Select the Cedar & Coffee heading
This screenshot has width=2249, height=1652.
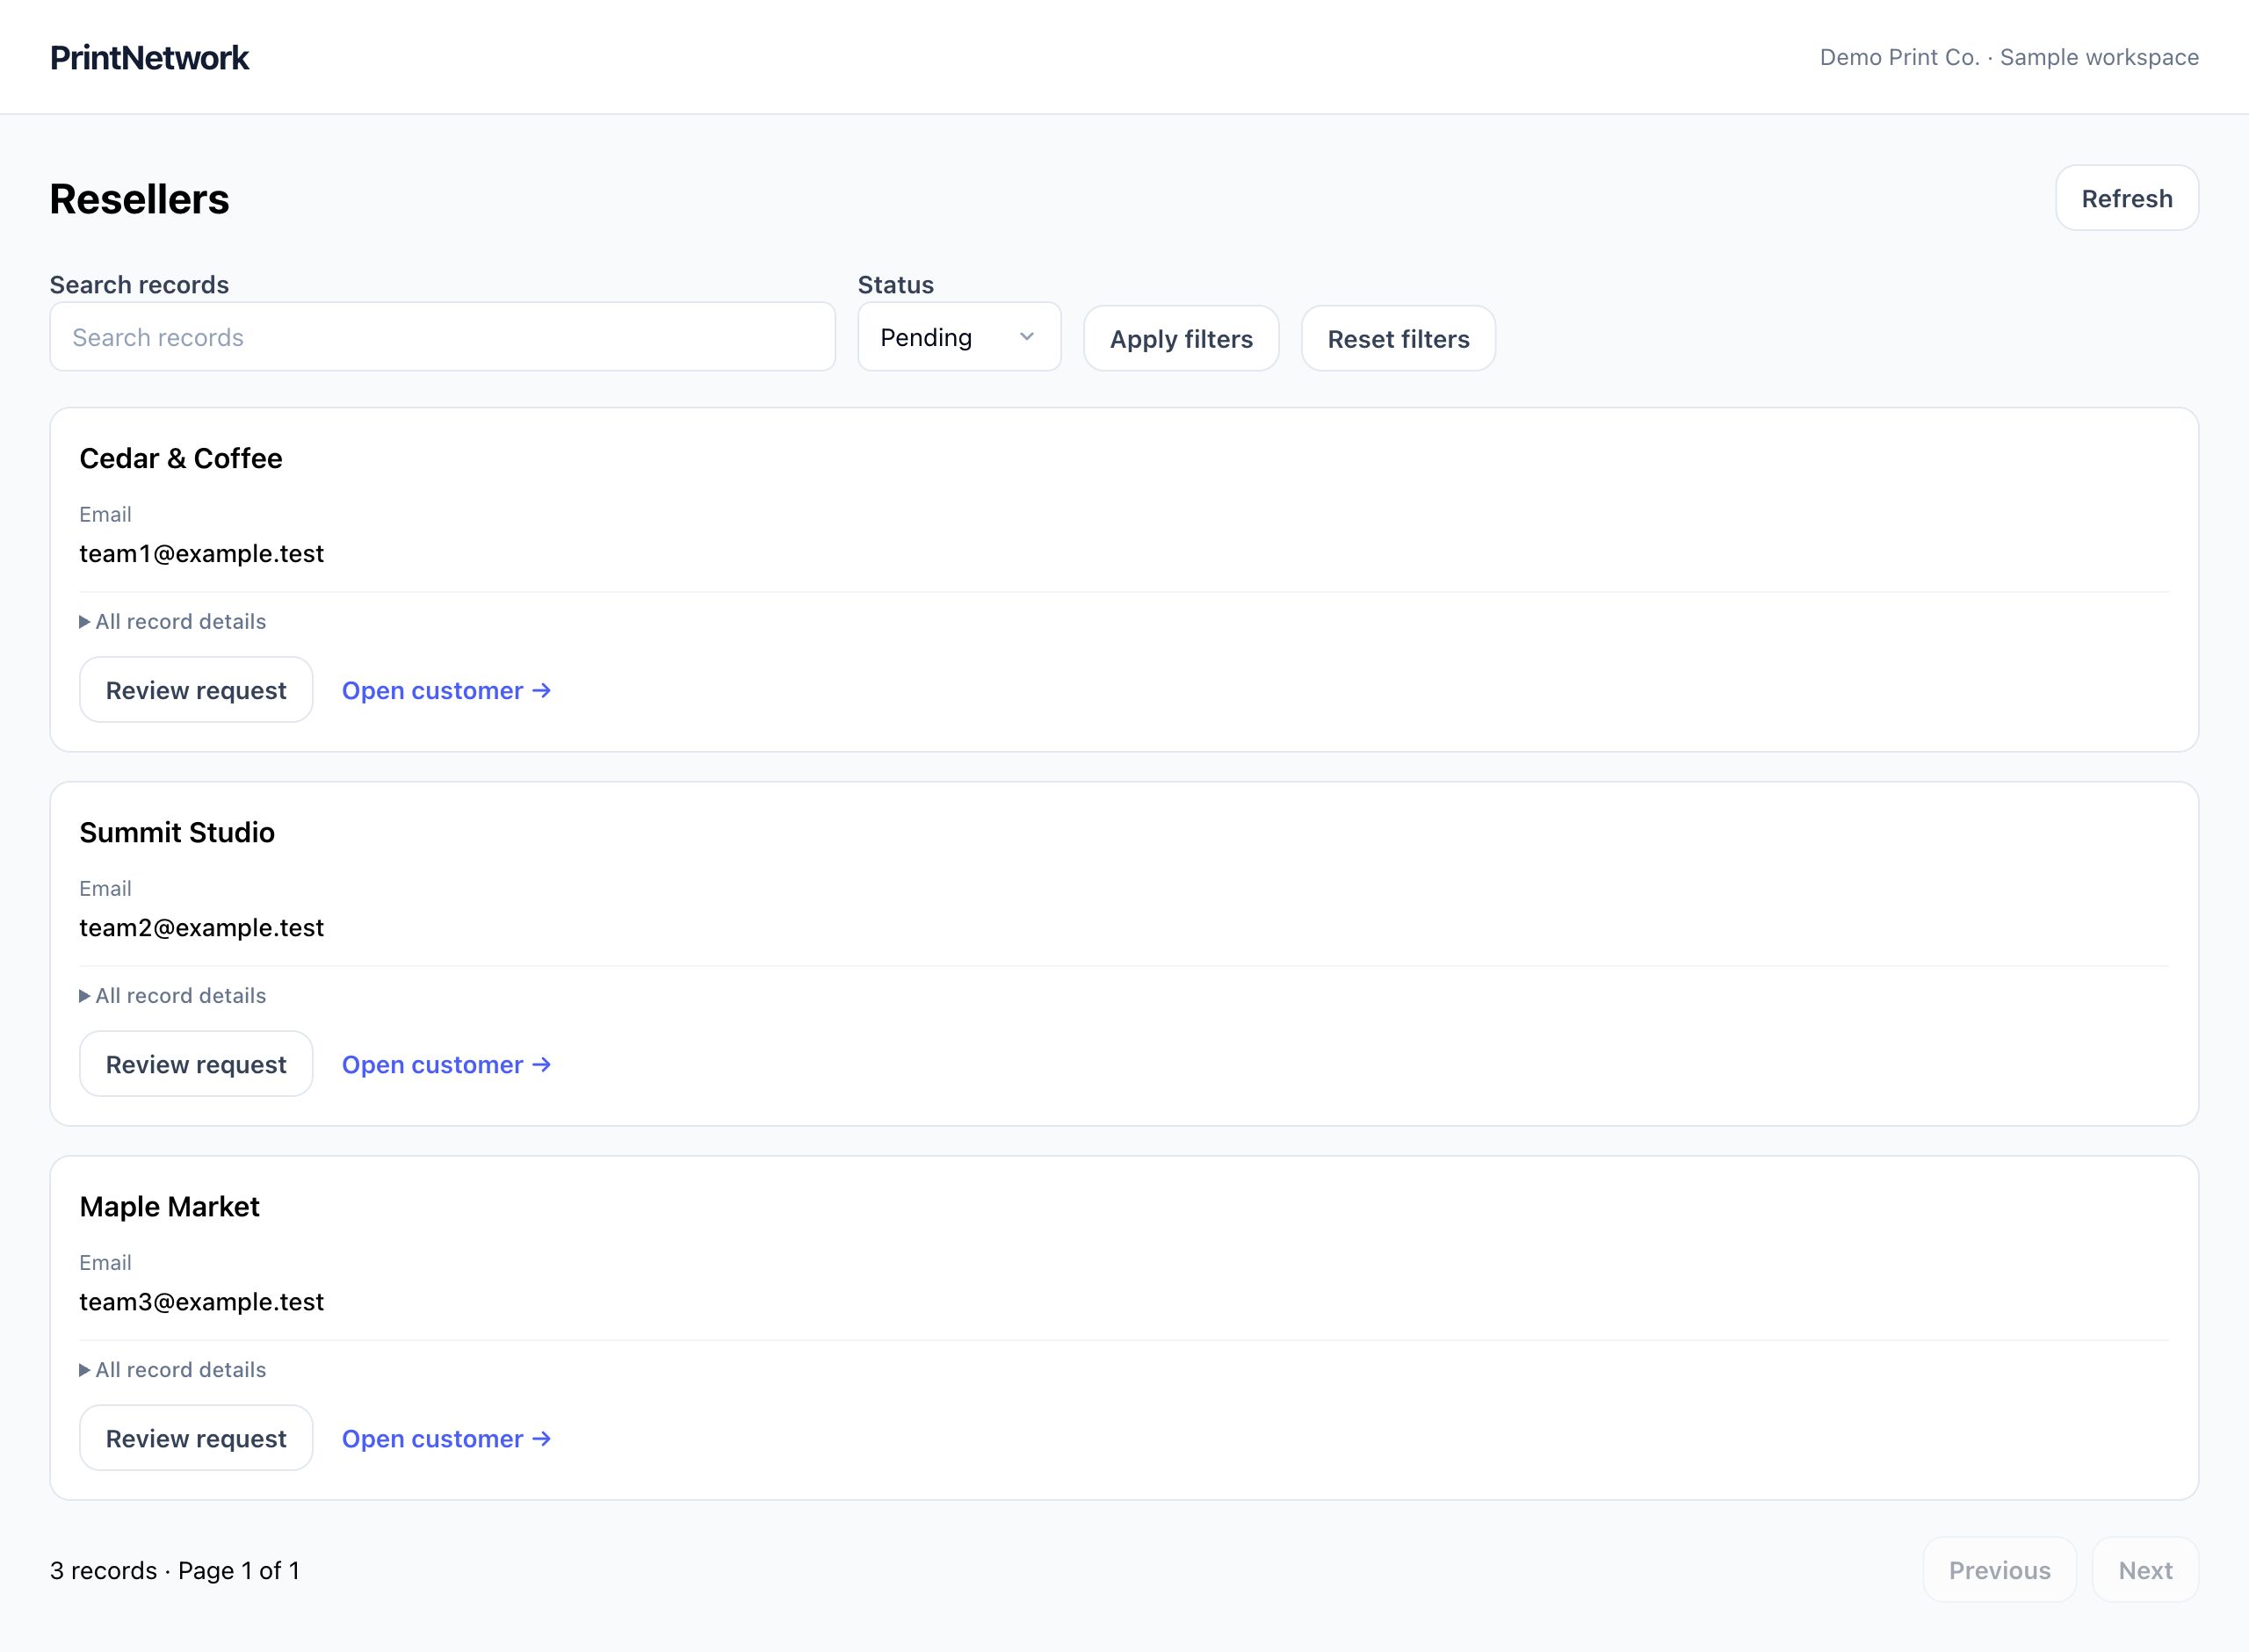(181, 458)
